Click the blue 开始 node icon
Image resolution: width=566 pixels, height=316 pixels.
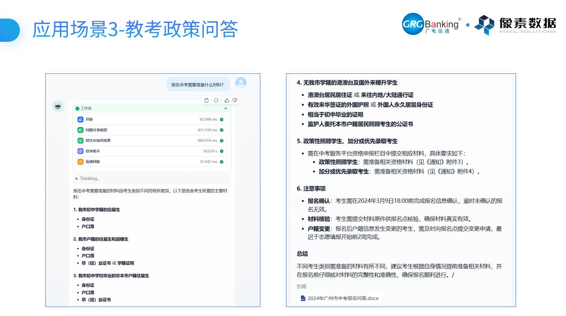pos(80,119)
